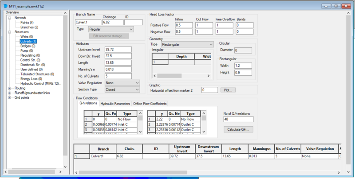The height and width of the screenshot is (179, 355).
Task: Click the Rectangular Height field
Action: pos(243,73)
